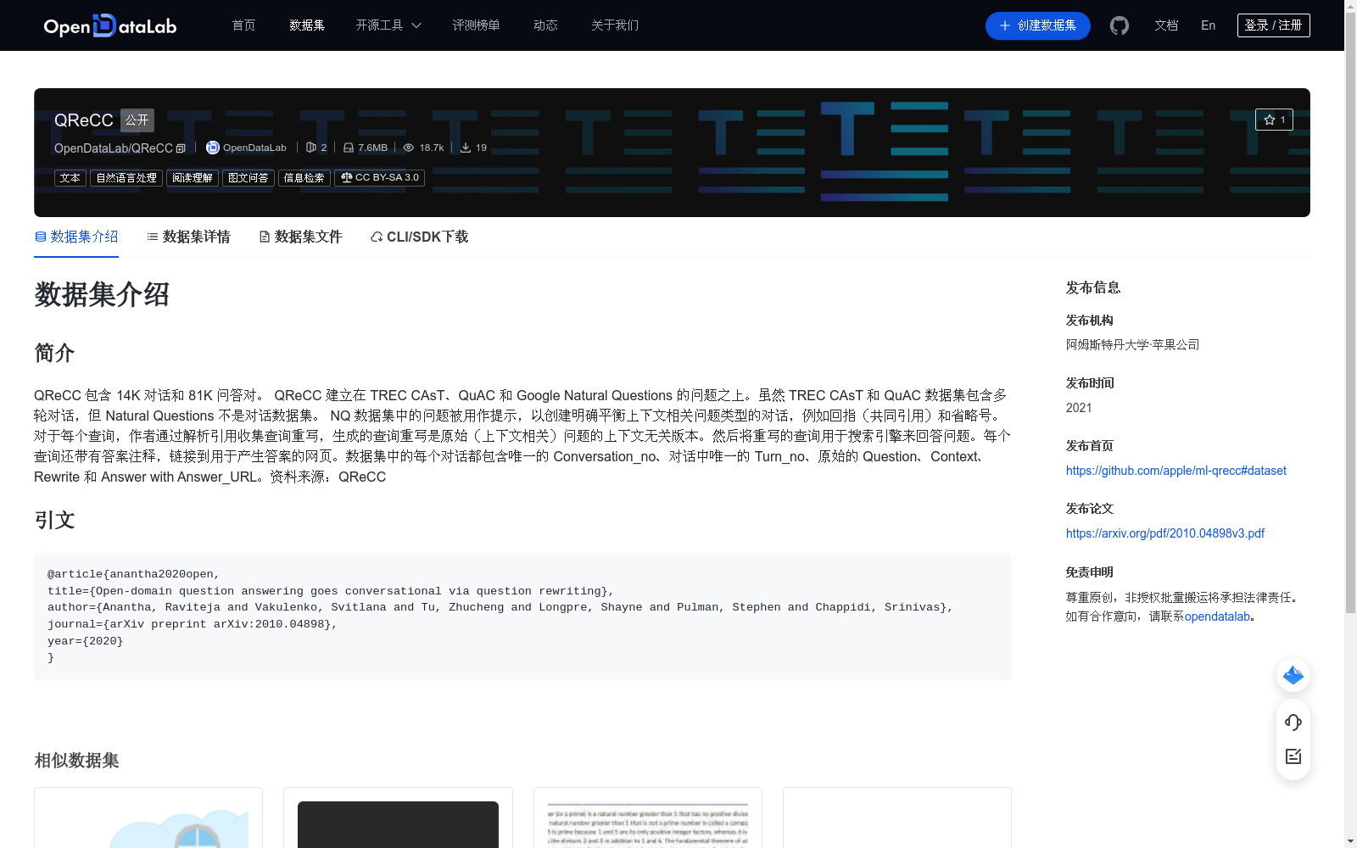
Task: Open the arxiv.org paper PDF link
Action: pyautogui.click(x=1165, y=533)
